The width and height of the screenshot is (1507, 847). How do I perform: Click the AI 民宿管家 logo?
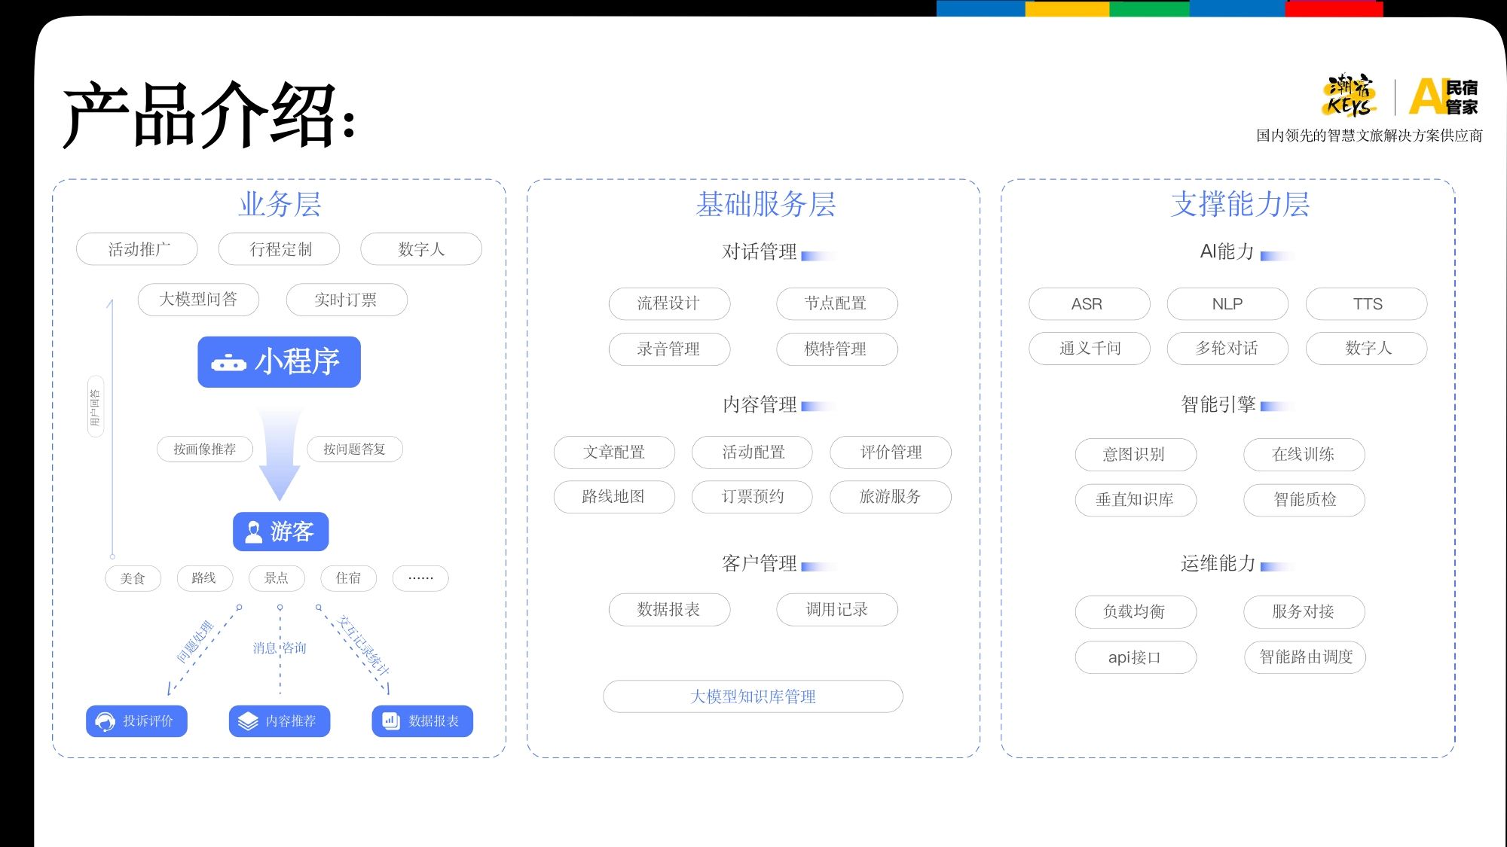(1443, 97)
